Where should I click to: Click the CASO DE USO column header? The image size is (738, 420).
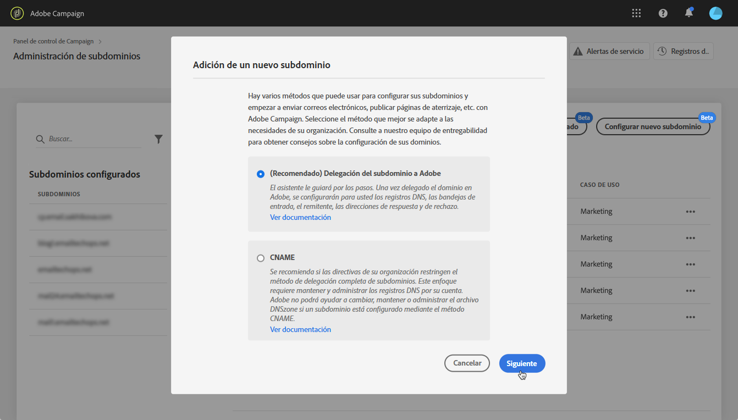point(600,185)
